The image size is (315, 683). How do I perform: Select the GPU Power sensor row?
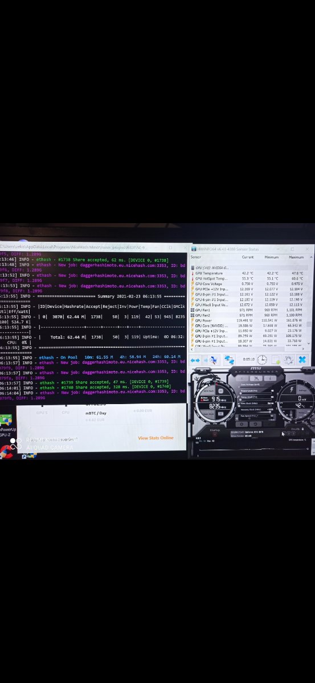point(248,320)
